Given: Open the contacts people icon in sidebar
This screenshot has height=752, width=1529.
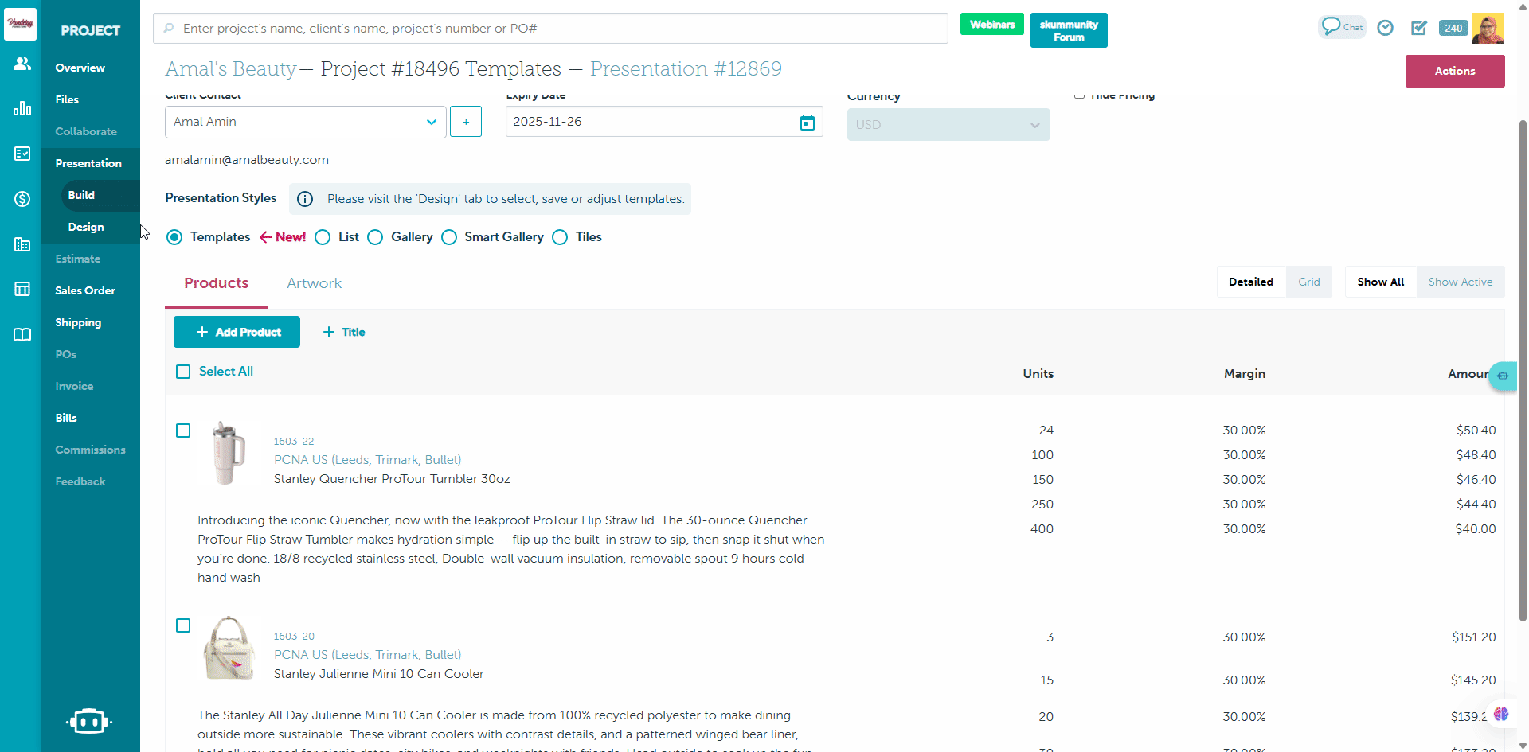Looking at the screenshot, I should coord(22,64).
